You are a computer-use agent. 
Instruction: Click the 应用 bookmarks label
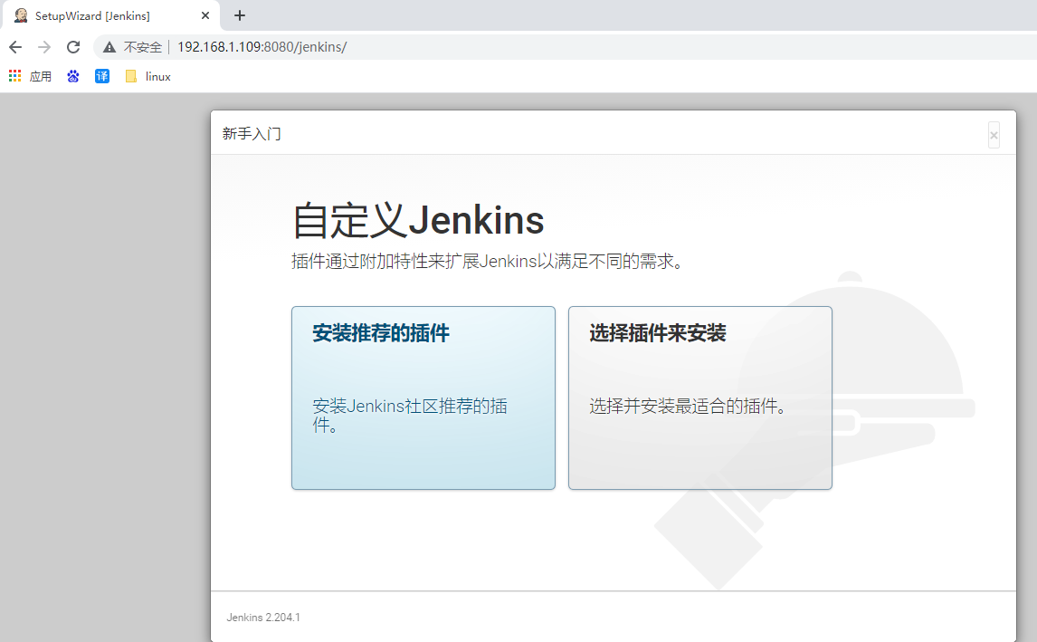41,76
